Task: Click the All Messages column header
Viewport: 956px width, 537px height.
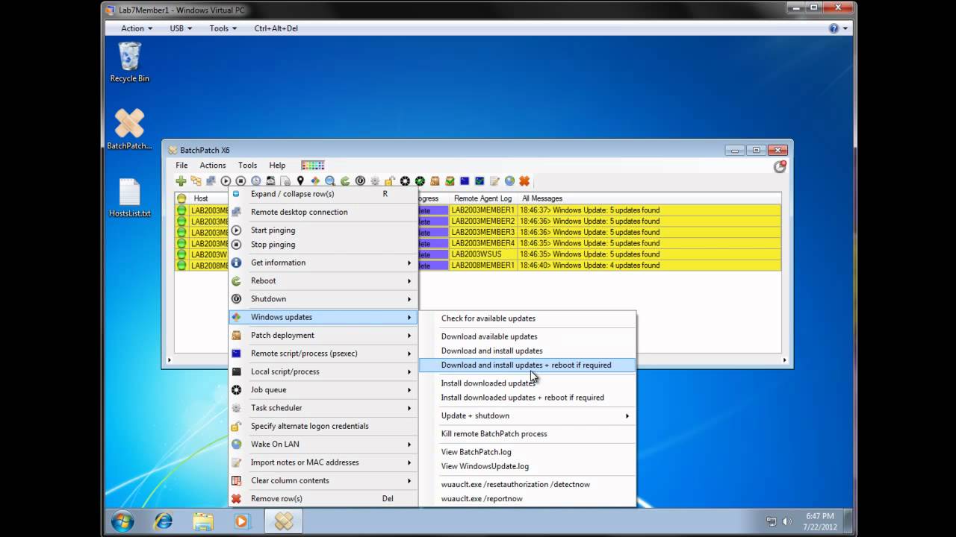Action: pyautogui.click(x=650, y=198)
